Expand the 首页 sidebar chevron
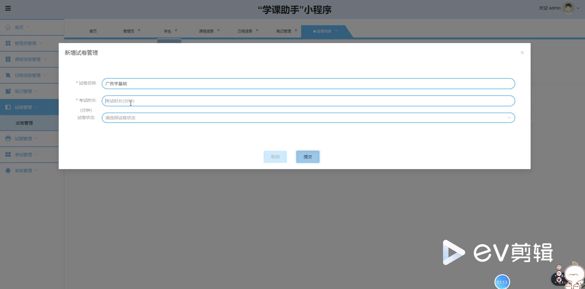Screen dimensions: 585x289 (x=28, y=27)
